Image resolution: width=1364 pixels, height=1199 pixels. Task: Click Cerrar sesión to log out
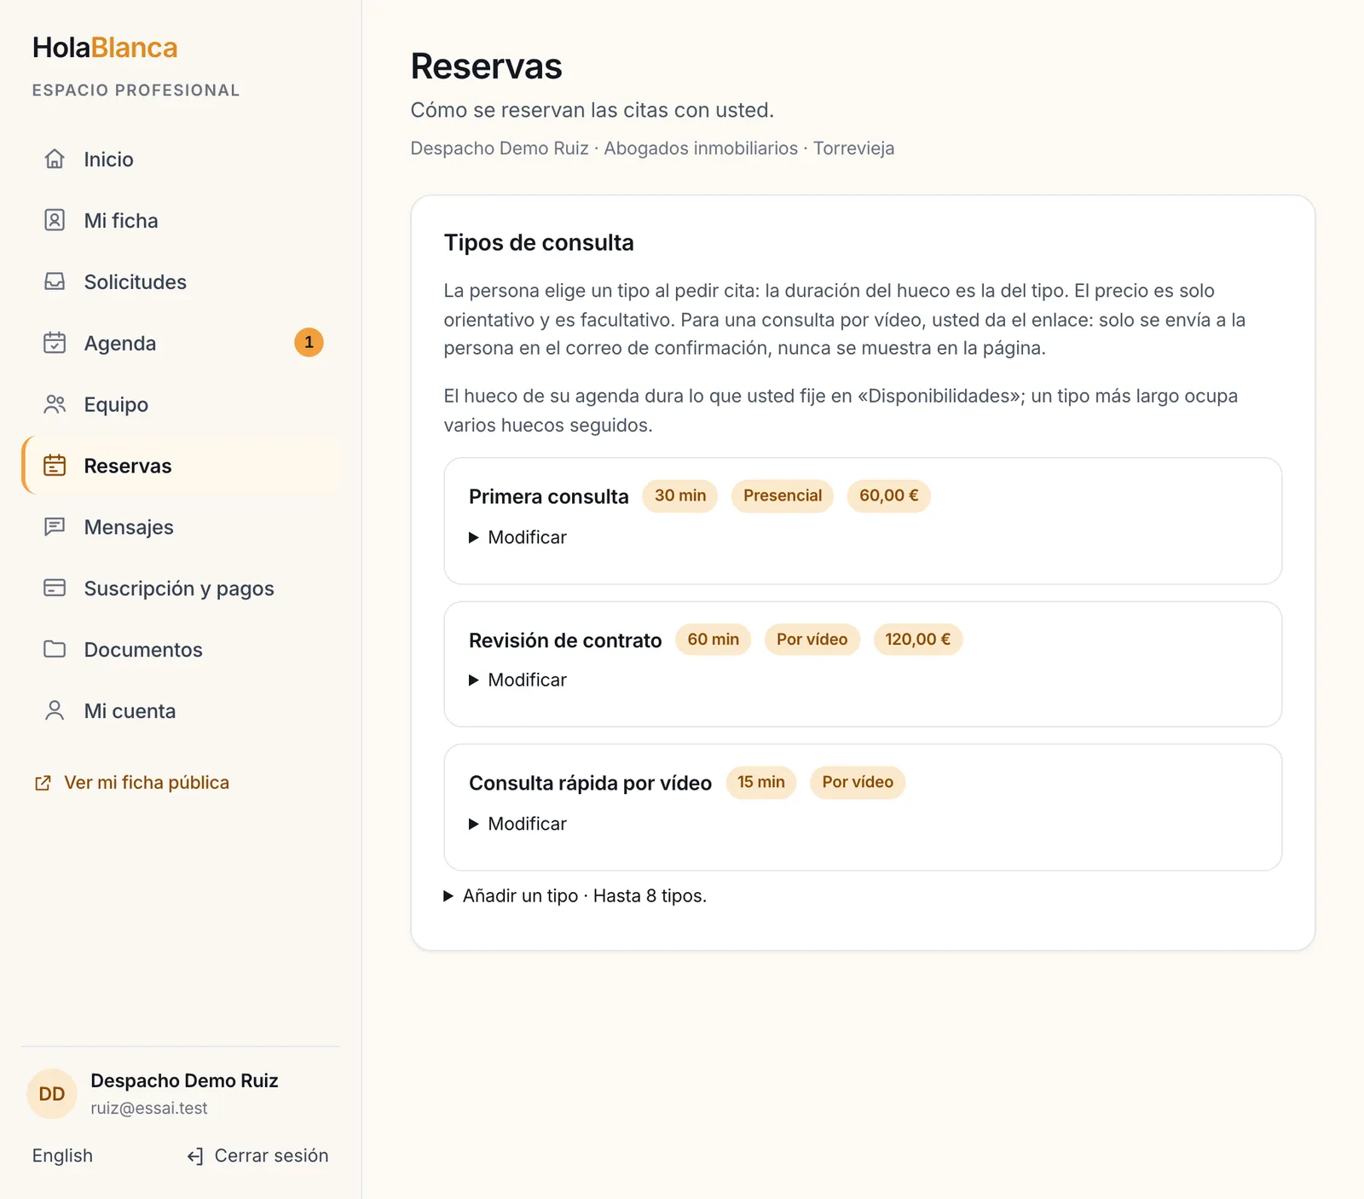tap(257, 1156)
